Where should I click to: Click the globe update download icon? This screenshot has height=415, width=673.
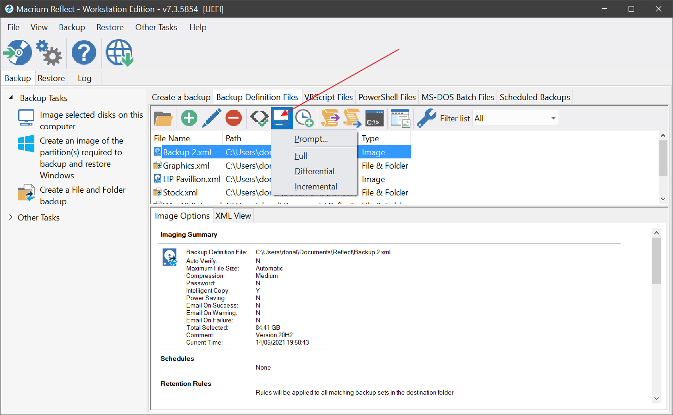coord(120,52)
